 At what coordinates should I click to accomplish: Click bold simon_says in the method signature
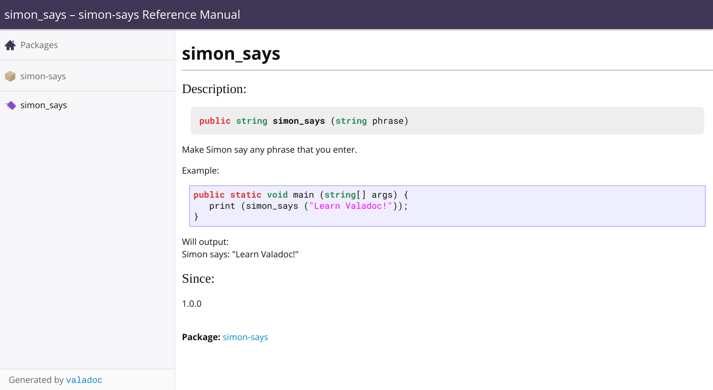(x=299, y=121)
